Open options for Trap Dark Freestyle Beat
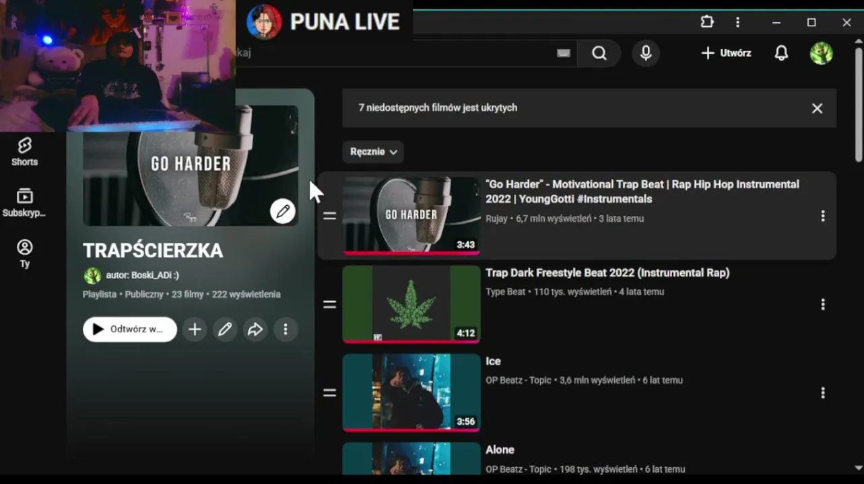This screenshot has height=484, width=864. click(x=822, y=305)
